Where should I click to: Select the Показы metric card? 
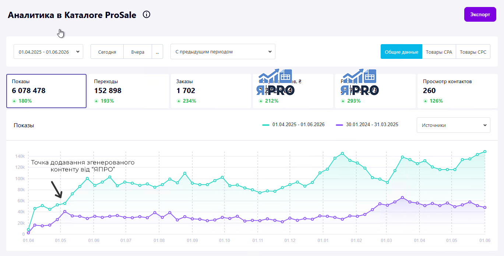coord(46,91)
